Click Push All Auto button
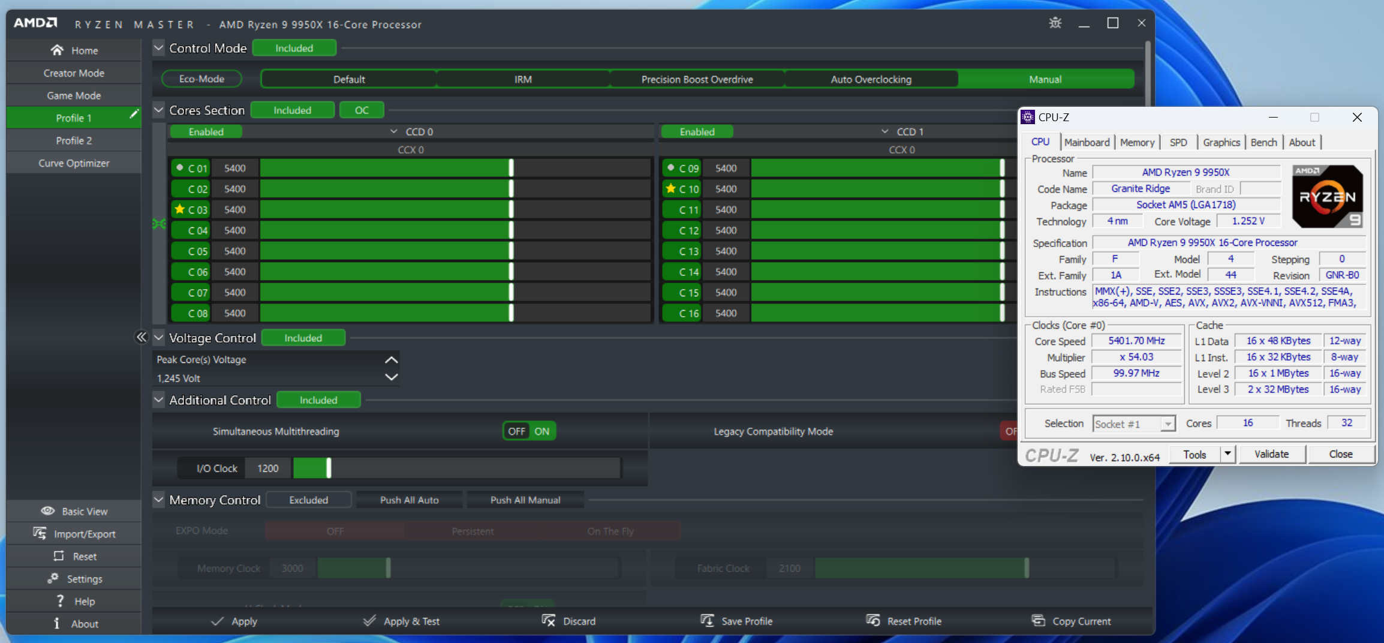The height and width of the screenshot is (643, 1384). (x=409, y=500)
